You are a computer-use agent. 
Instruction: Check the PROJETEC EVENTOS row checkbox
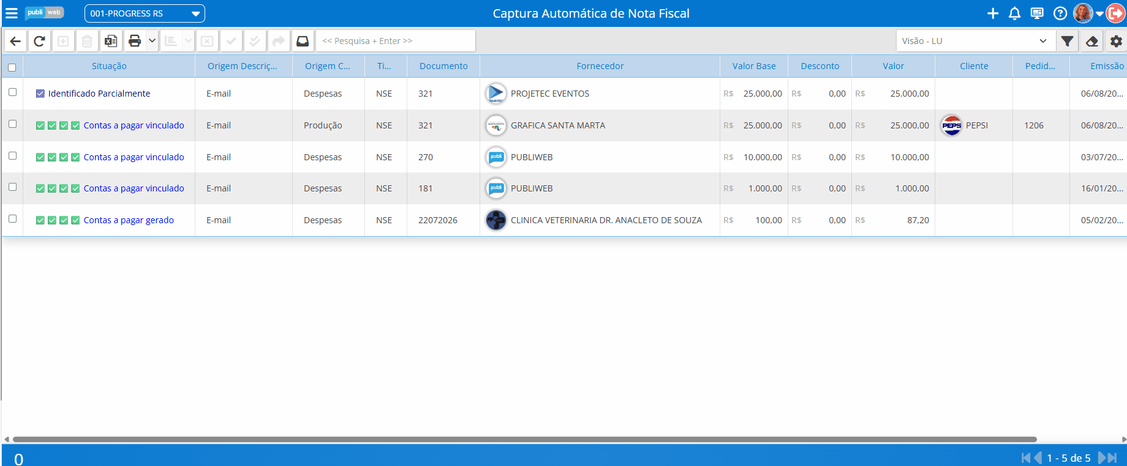[12, 92]
